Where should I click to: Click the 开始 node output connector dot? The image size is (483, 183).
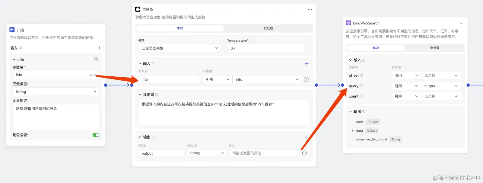[x=106, y=85]
